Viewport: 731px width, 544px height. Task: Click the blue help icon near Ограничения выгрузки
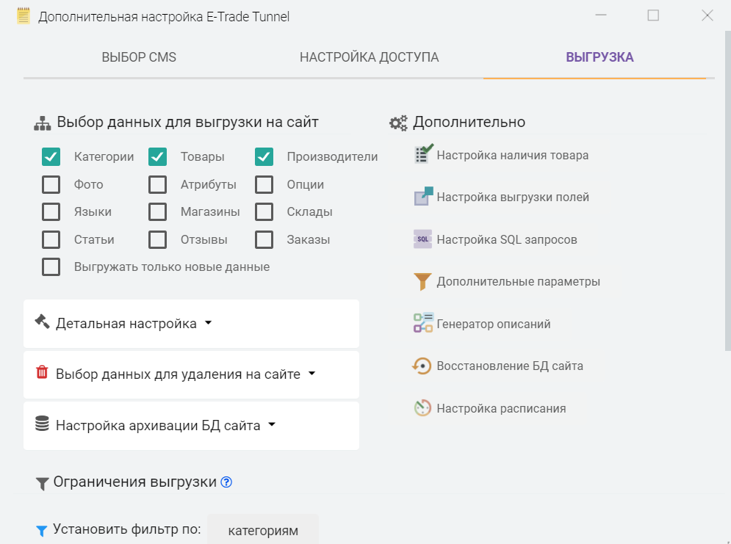tap(226, 482)
